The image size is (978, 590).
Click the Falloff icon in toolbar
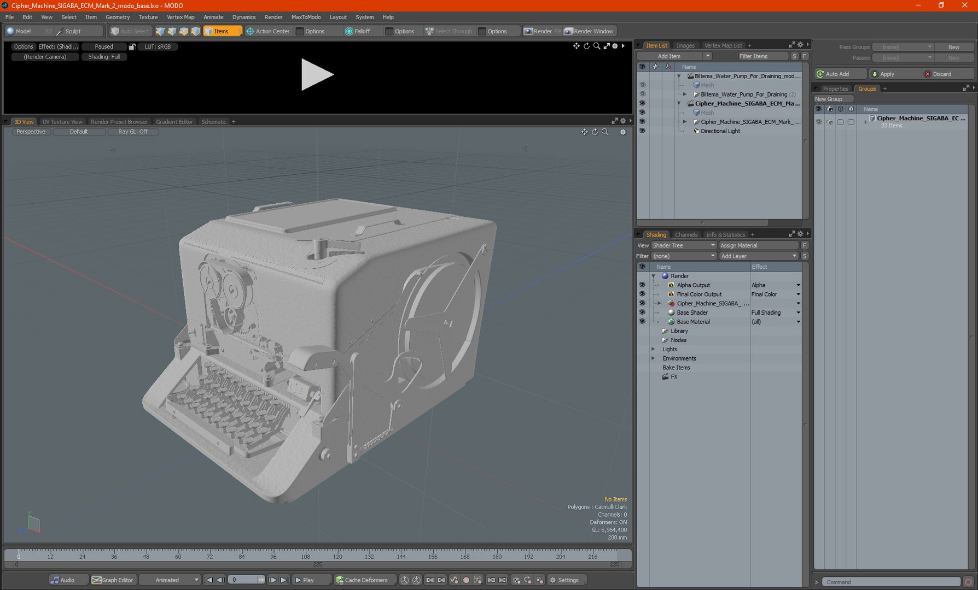pos(349,31)
